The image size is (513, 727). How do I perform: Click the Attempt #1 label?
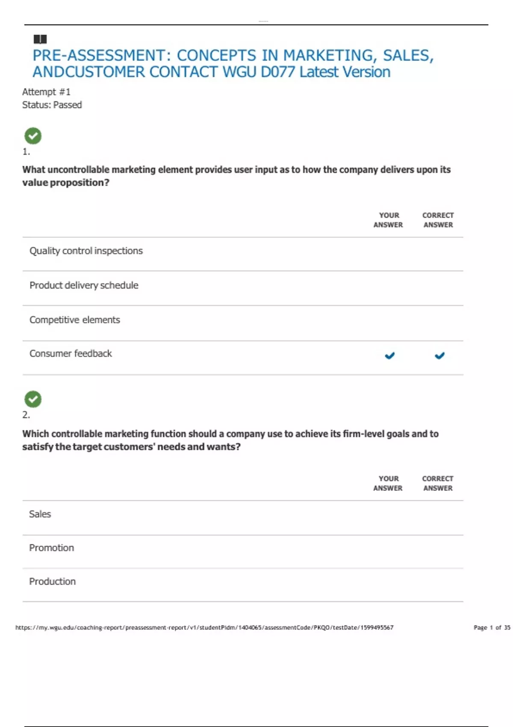click(46, 92)
